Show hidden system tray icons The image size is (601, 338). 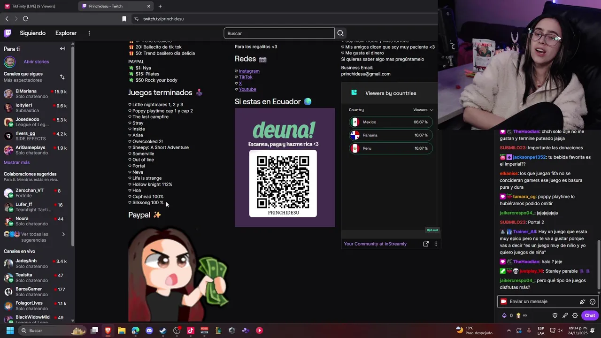[x=509, y=330]
